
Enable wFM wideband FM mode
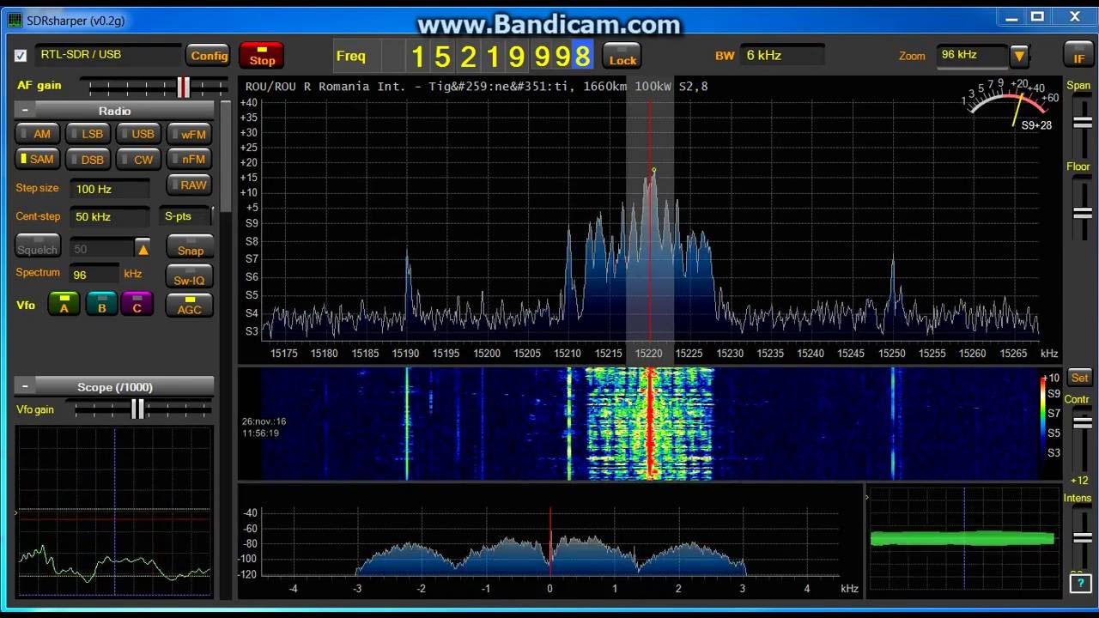188,134
